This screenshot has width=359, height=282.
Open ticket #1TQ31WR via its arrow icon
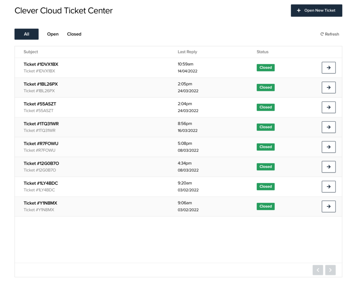[328, 127]
